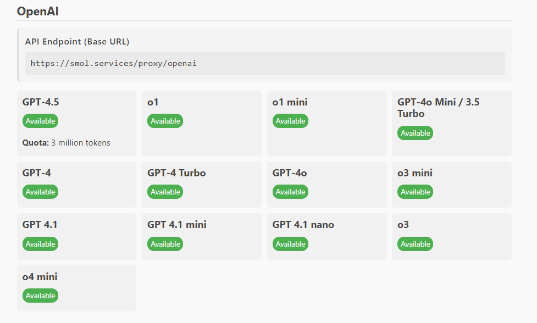Click the OpenAI section heading
The image size is (537, 323).
(39, 11)
